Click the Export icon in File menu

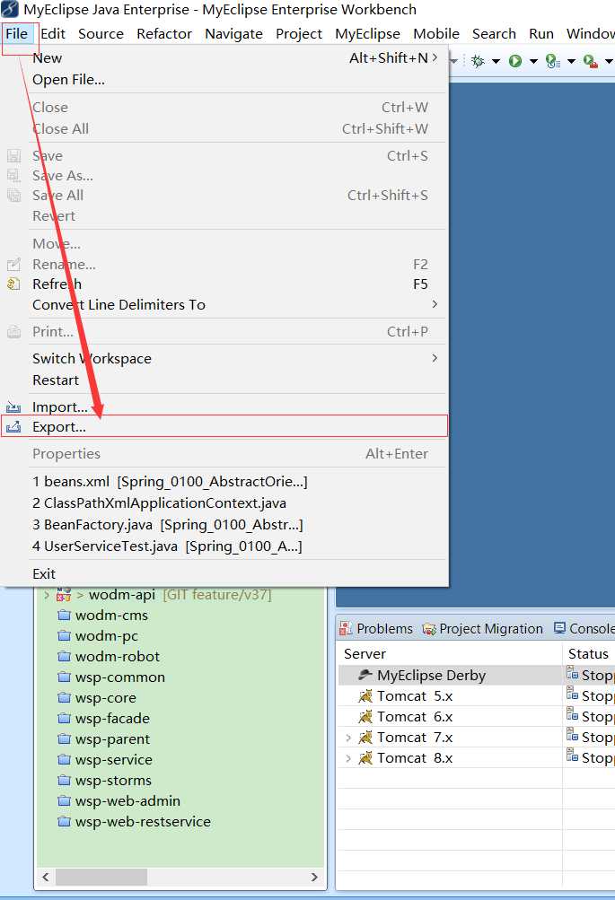tap(13, 426)
